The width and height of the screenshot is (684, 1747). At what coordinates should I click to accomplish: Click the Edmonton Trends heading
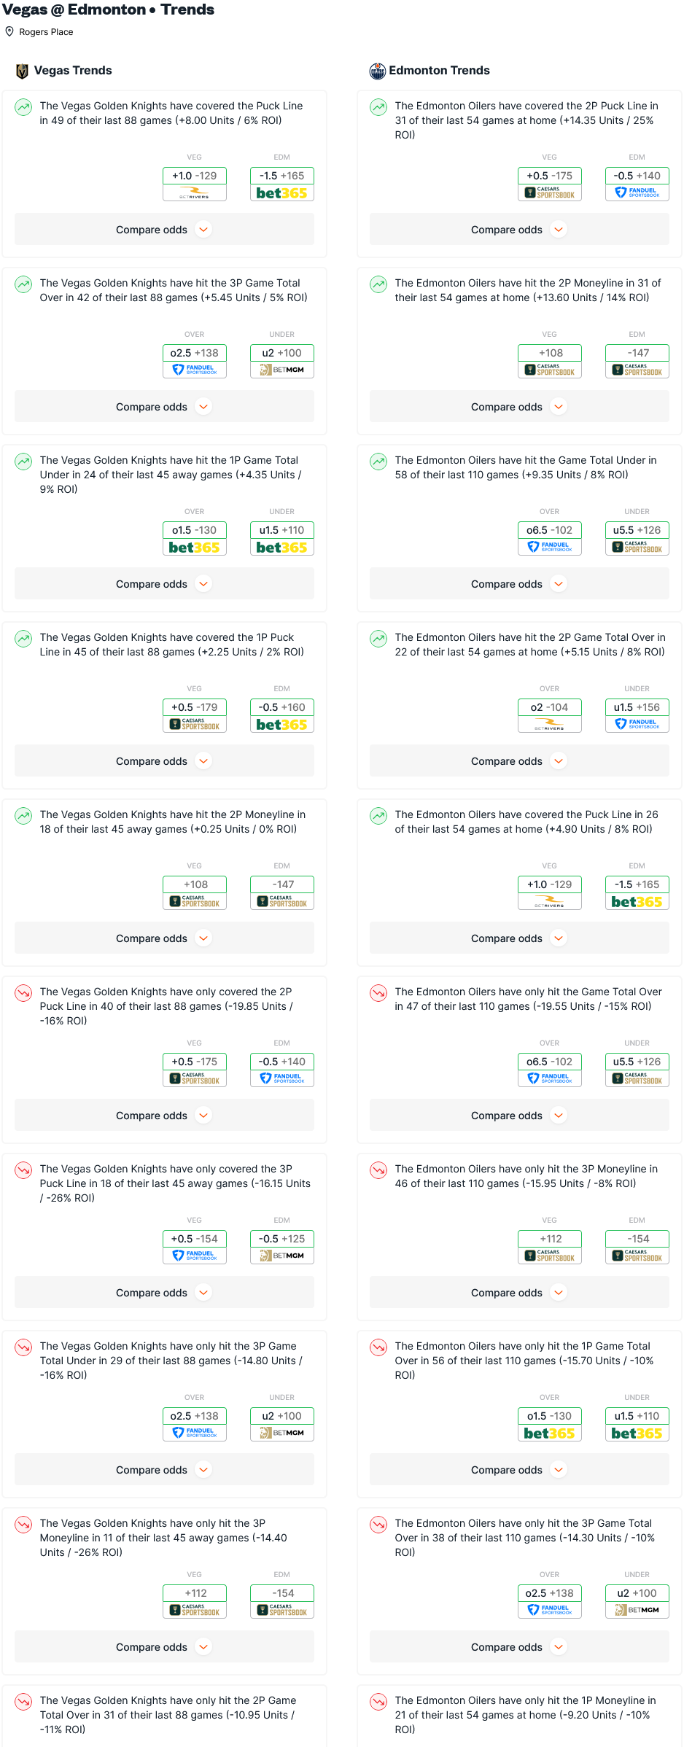point(439,71)
